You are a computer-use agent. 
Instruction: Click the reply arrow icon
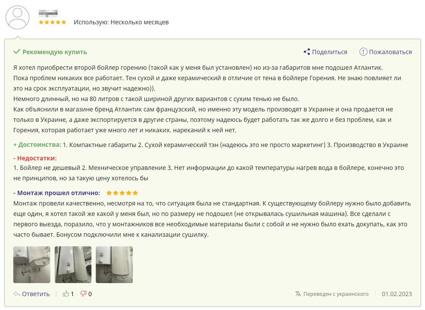16,294
